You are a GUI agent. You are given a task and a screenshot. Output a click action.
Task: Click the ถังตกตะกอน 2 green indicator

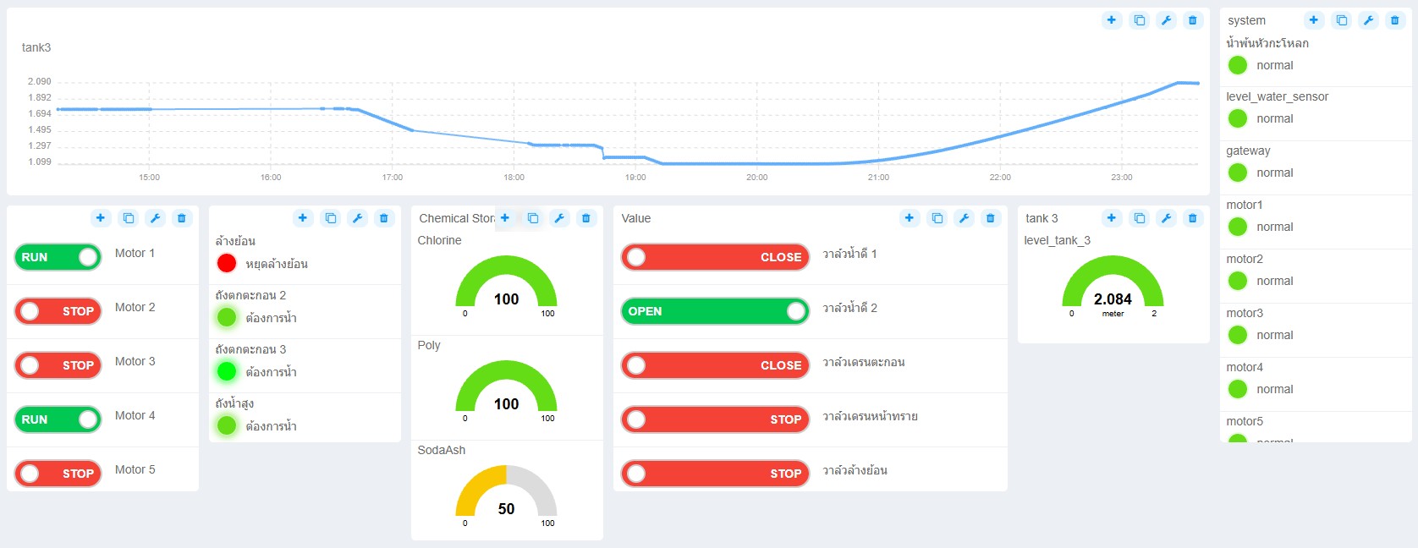coord(227,317)
